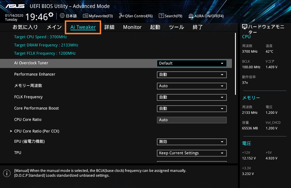Click the 19:46 clock display
The width and height of the screenshot is (291, 188).
[37, 17]
